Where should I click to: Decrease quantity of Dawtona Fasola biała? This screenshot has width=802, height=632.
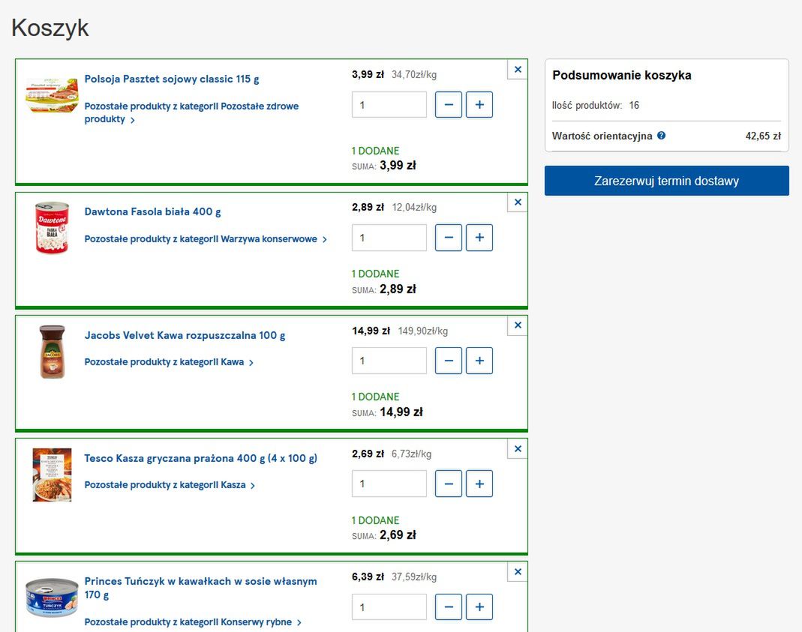(x=449, y=238)
